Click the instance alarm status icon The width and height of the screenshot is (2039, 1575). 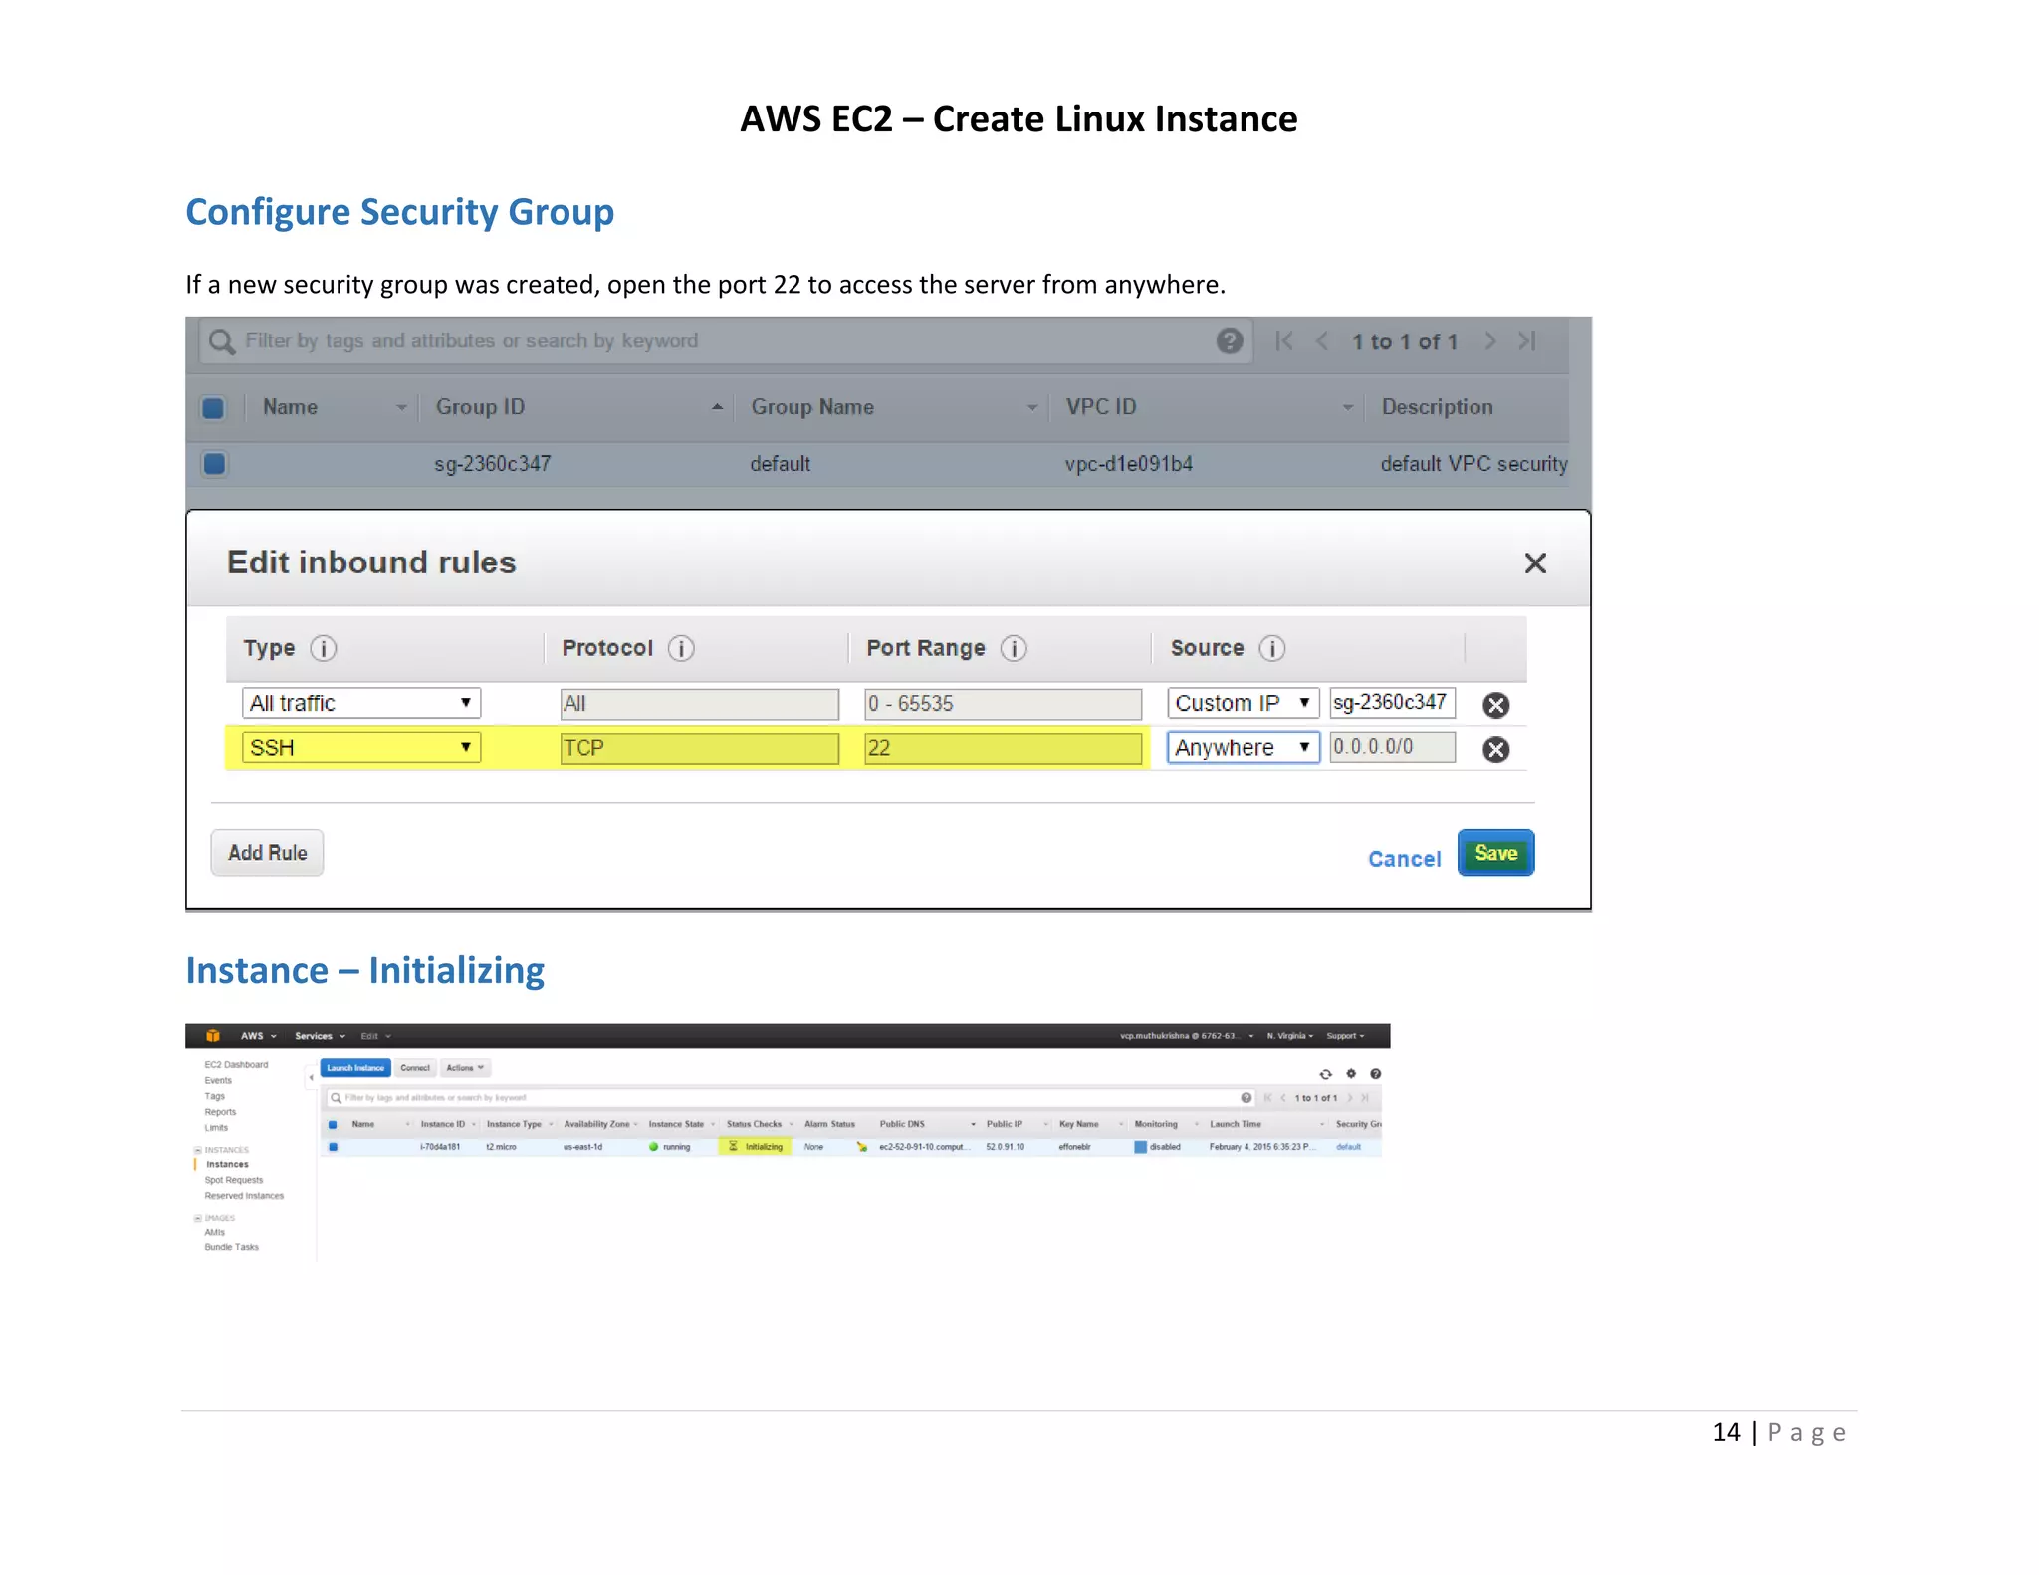[862, 1147]
